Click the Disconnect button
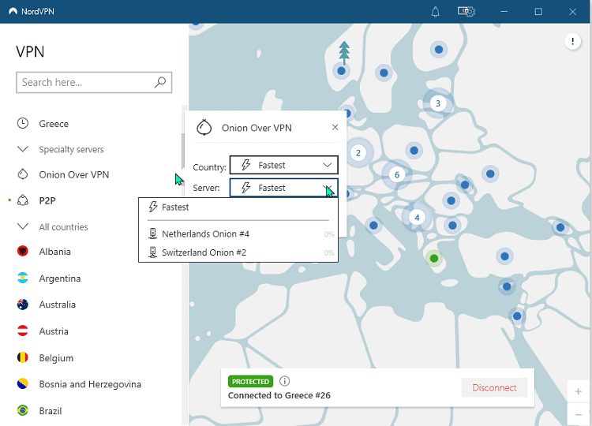 click(494, 387)
